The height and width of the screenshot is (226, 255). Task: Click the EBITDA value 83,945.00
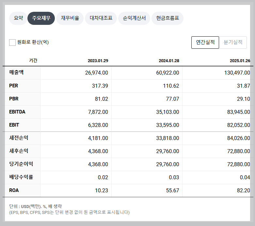click(x=239, y=112)
